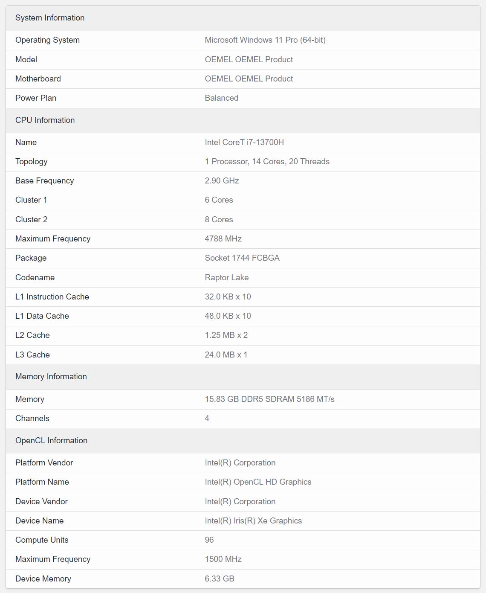This screenshot has width=486, height=593.
Task: Click the Compute Units value 96
Action: tap(209, 540)
